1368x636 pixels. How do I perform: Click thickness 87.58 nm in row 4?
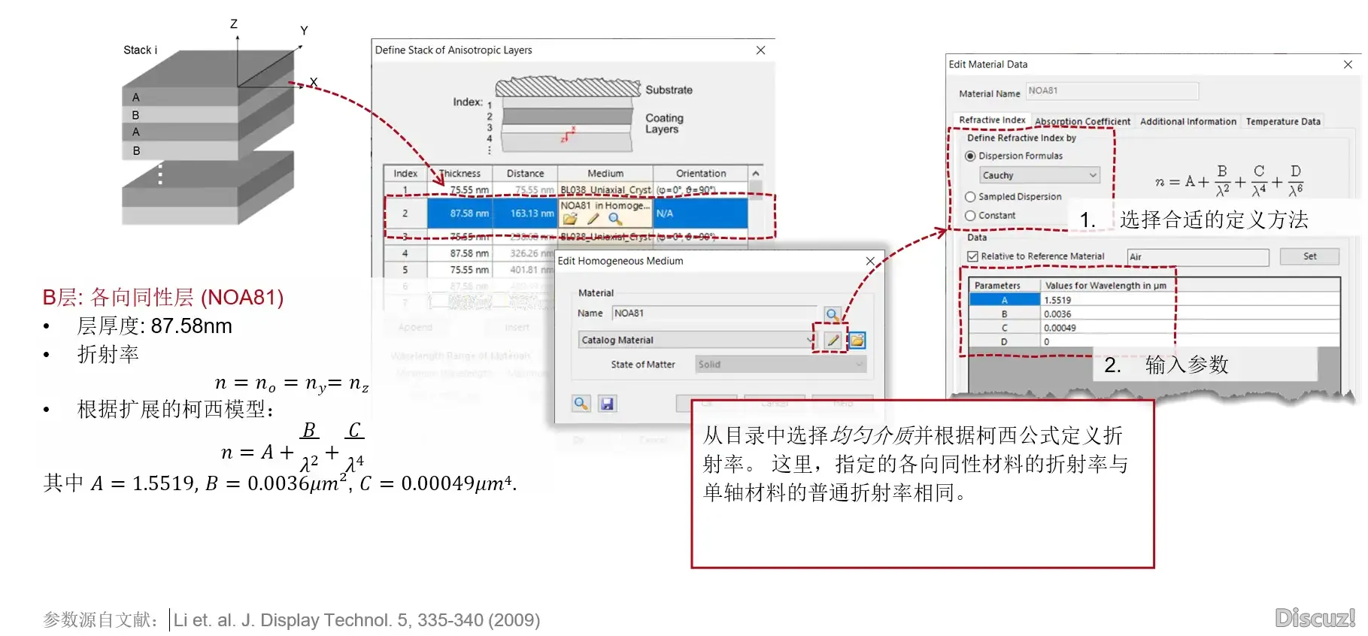(x=460, y=254)
